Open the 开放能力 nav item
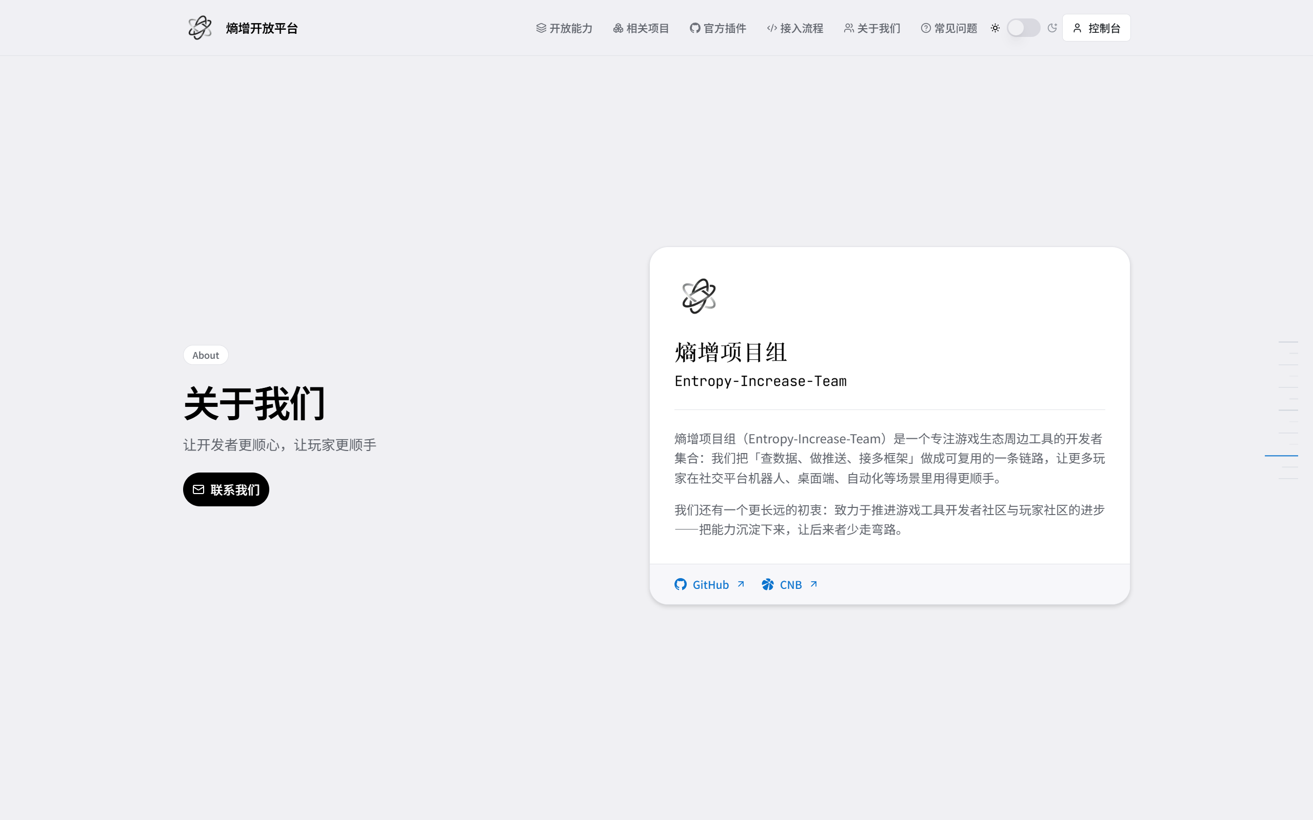 (564, 28)
